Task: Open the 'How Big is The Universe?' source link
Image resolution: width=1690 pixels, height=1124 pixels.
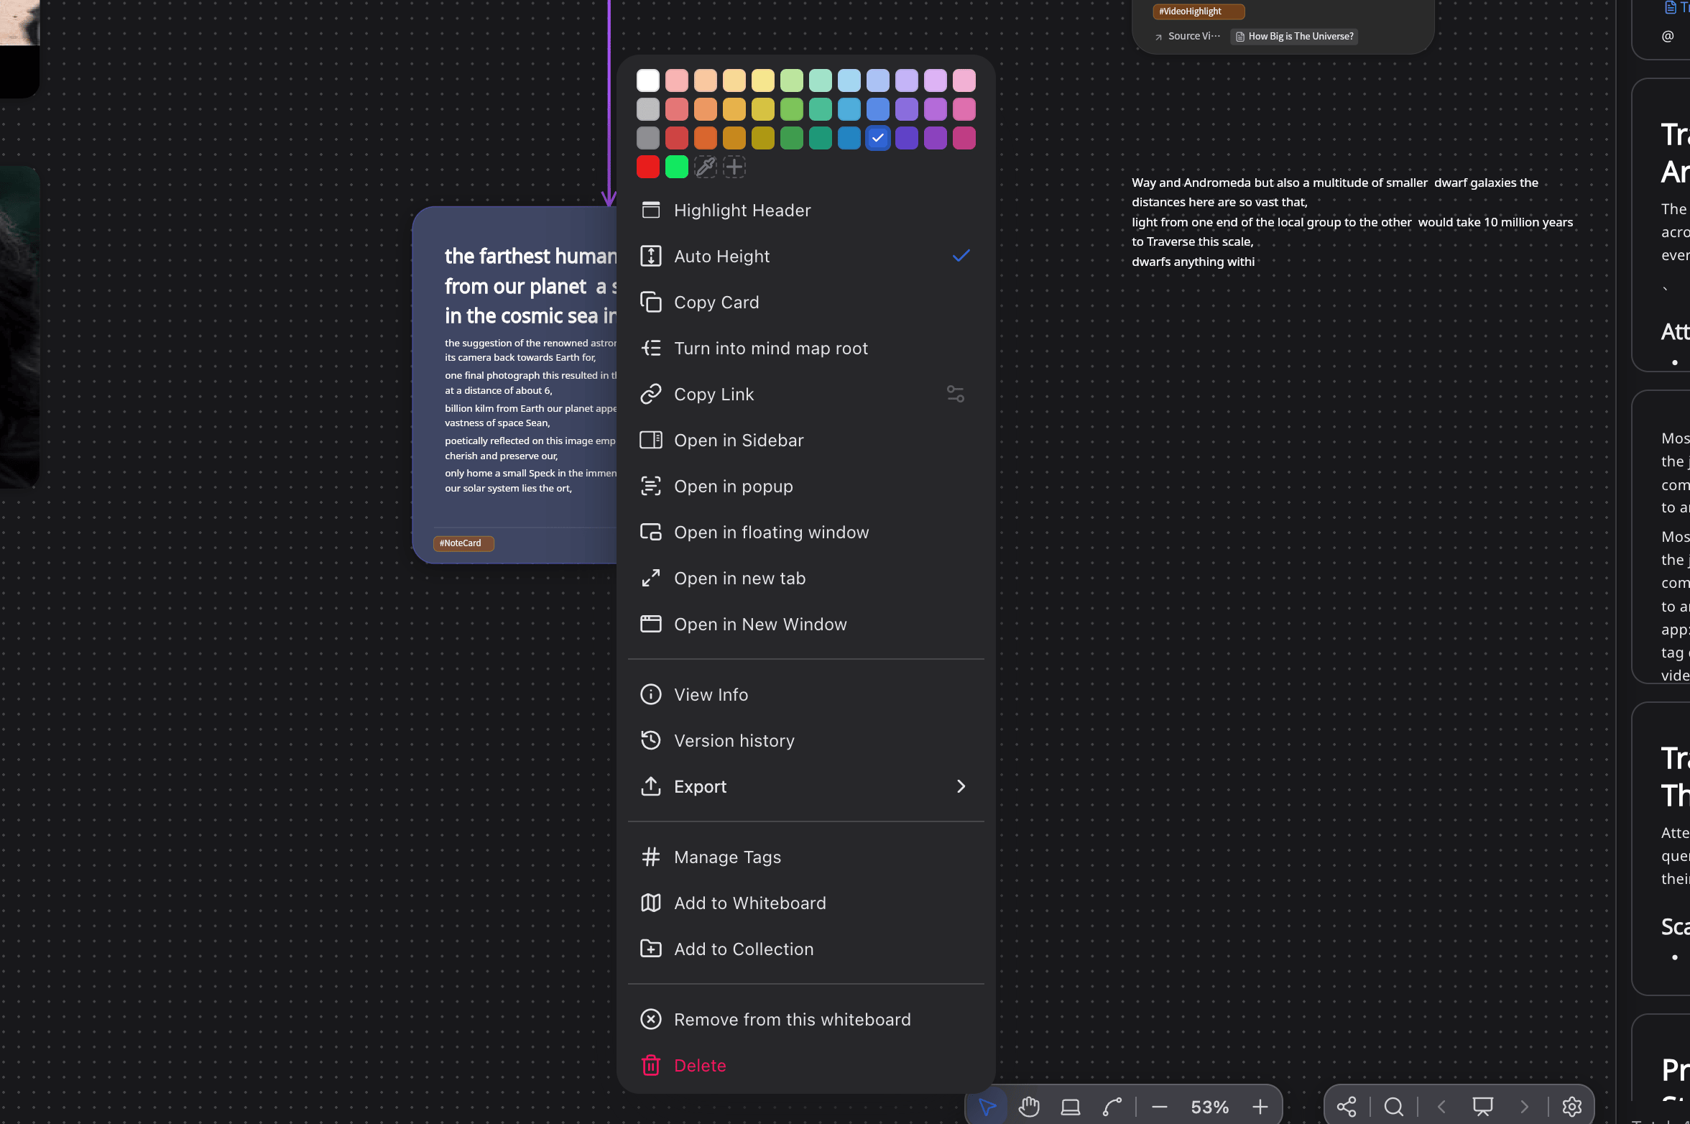Action: [x=1295, y=36]
